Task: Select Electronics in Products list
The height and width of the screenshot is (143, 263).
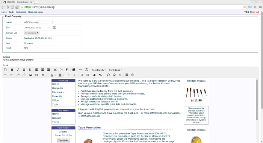Action: (58, 92)
